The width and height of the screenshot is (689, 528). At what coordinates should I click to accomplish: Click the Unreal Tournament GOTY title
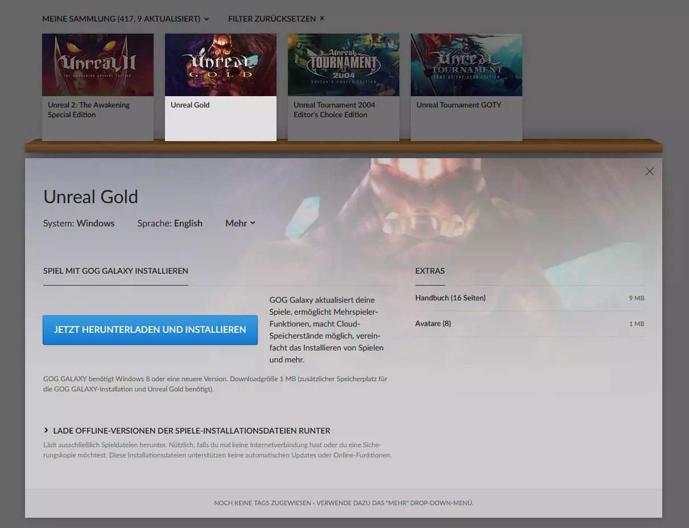[x=459, y=105]
